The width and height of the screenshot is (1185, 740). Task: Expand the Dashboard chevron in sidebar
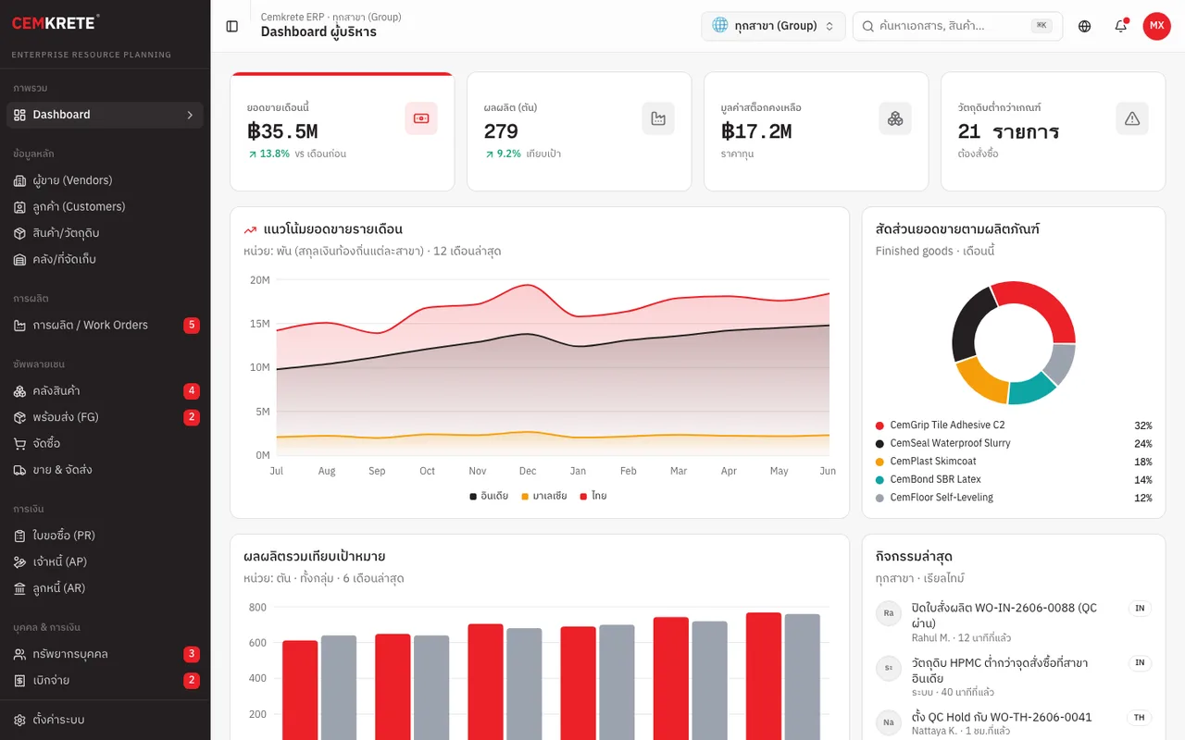tap(190, 115)
